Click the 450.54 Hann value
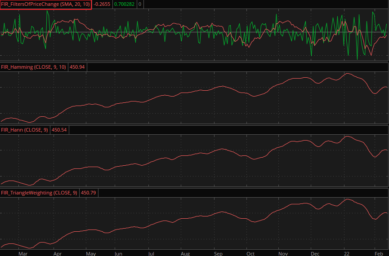 point(59,130)
